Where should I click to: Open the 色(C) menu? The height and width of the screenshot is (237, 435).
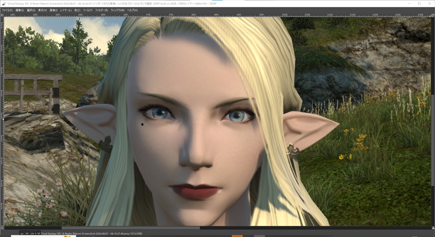point(77,10)
